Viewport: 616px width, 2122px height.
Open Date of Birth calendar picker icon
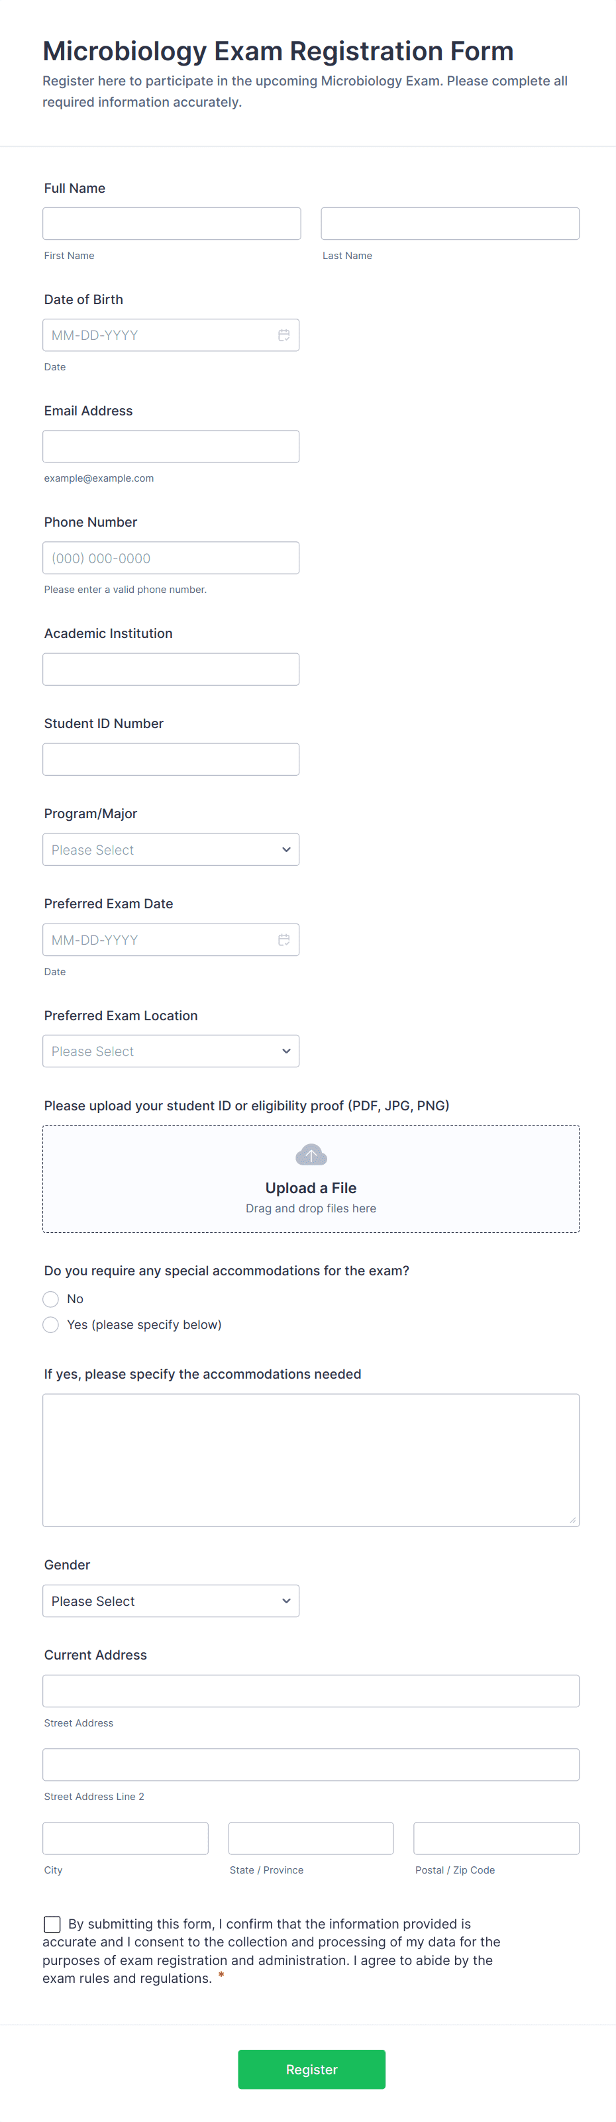pyautogui.click(x=283, y=335)
